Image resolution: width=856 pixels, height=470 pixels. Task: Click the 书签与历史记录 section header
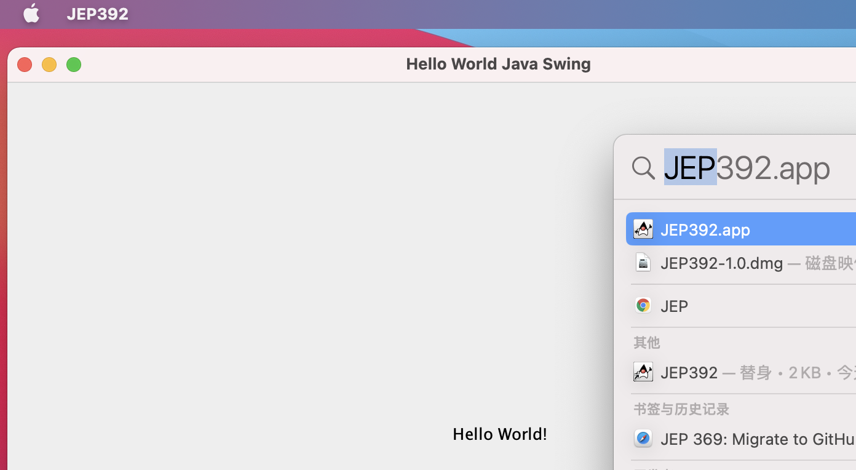click(x=681, y=409)
